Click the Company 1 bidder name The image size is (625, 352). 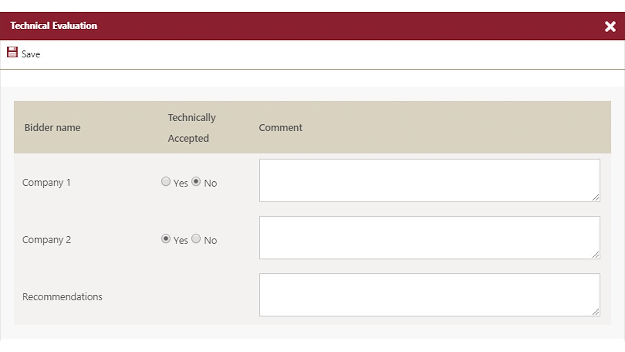point(46,182)
